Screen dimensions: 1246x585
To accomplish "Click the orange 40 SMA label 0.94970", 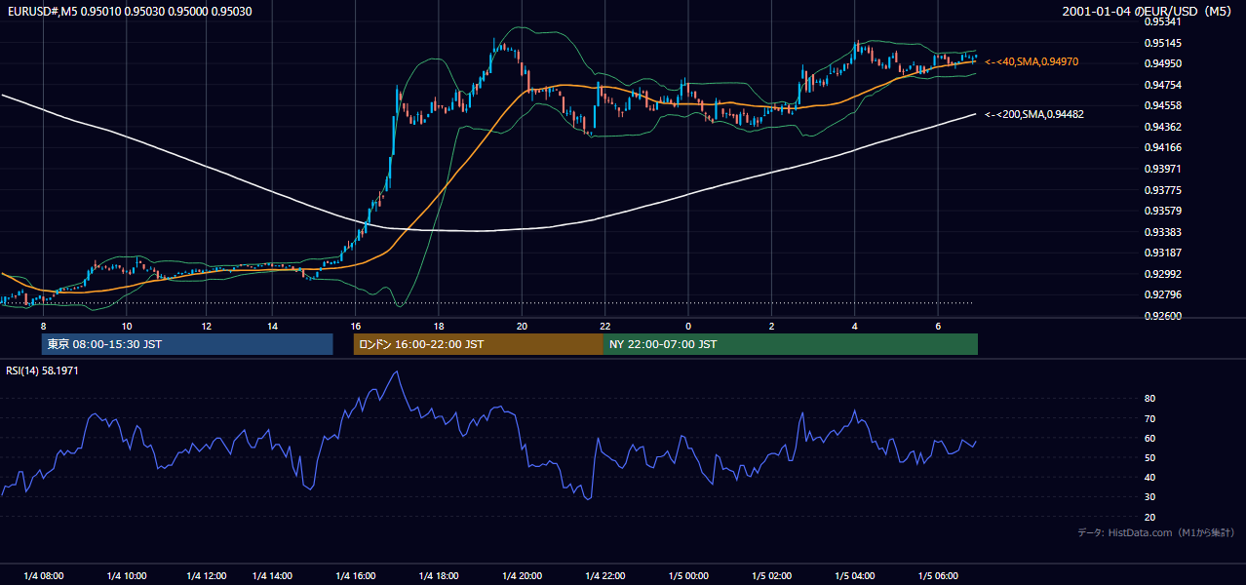I will 1032,61.
